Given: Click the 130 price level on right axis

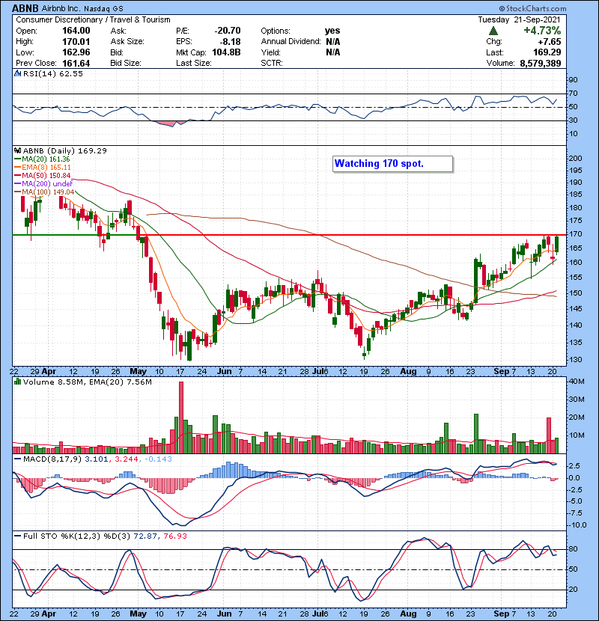Looking at the screenshot, I should (x=575, y=360).
